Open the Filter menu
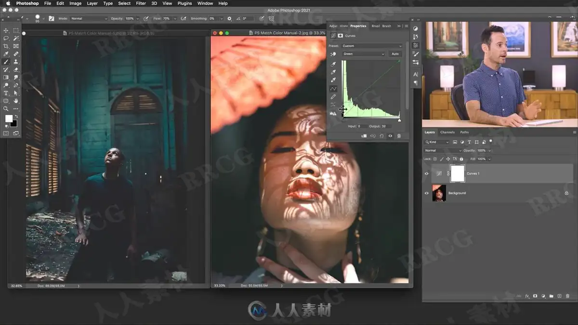 pos(141,3)
